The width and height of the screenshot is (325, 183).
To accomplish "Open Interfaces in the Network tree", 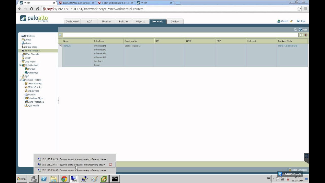I will coord(30,36).
